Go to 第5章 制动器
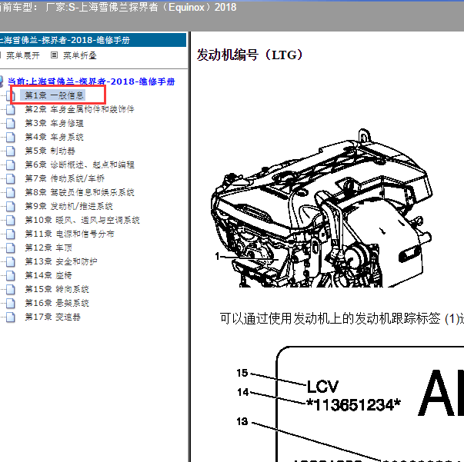The image size is (464, 462). (x=50, y=151)
